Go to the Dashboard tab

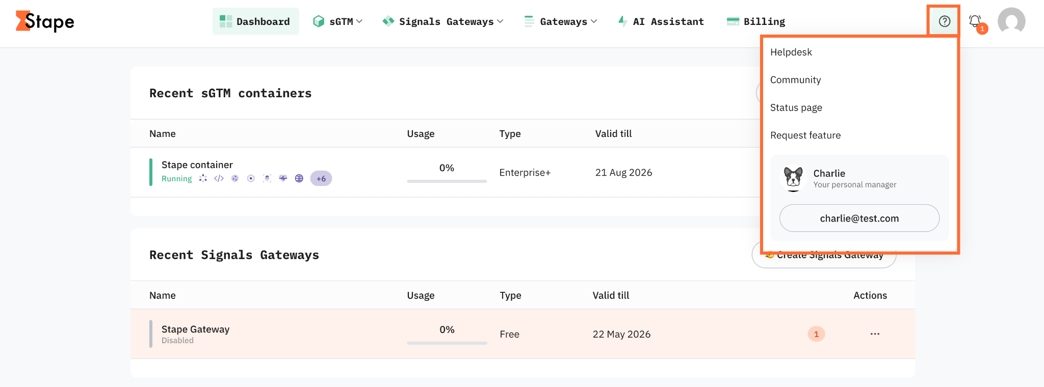[255, 21]
